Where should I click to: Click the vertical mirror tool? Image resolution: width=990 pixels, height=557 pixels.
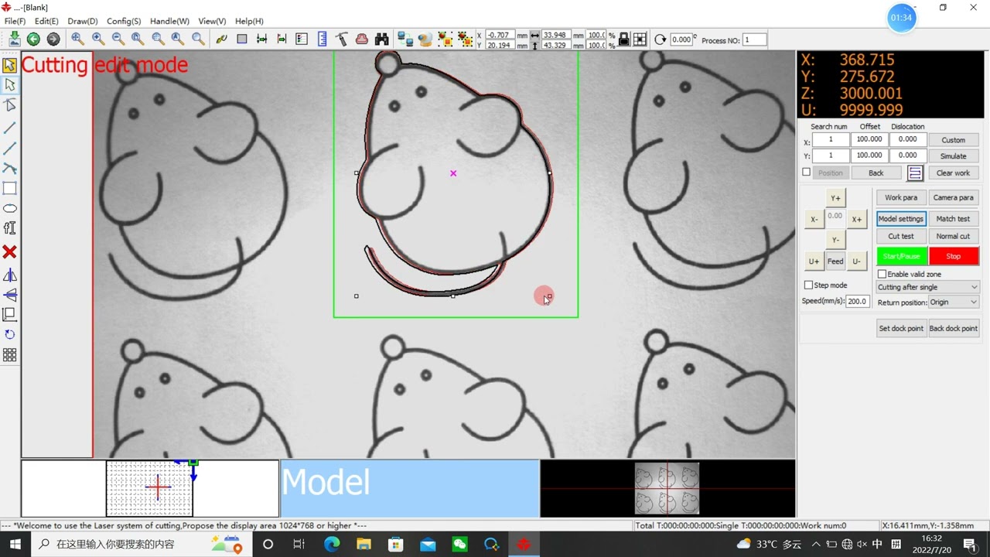pos(9,295)
